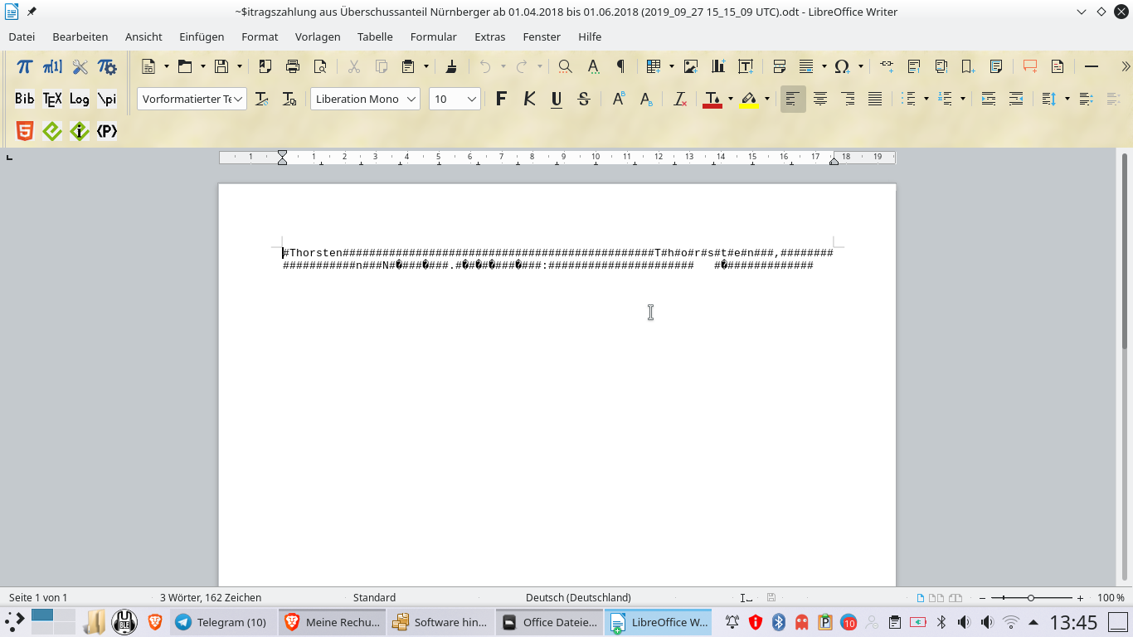Run the spelling check icon
The image size is (1133, 637).
[x=593, y=66]
